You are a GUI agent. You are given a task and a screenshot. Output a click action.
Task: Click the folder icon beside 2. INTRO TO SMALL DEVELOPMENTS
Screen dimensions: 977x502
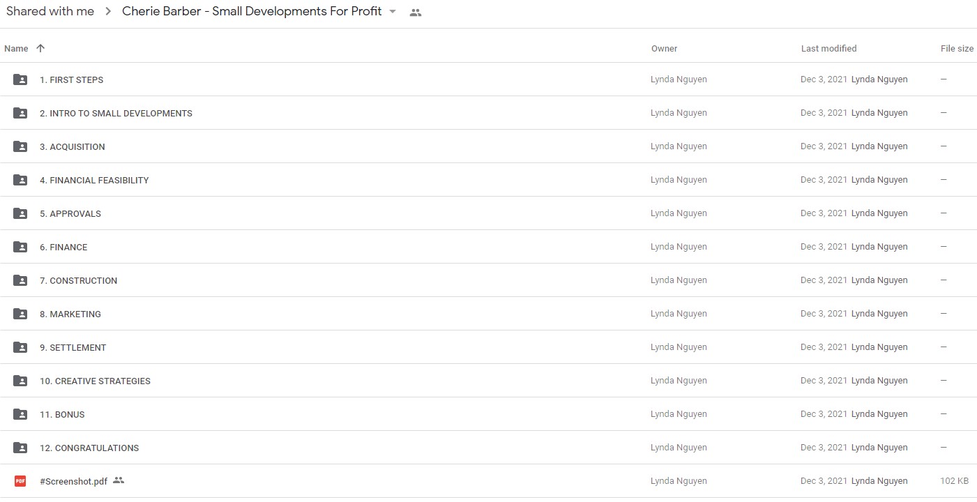coord(20,113)
